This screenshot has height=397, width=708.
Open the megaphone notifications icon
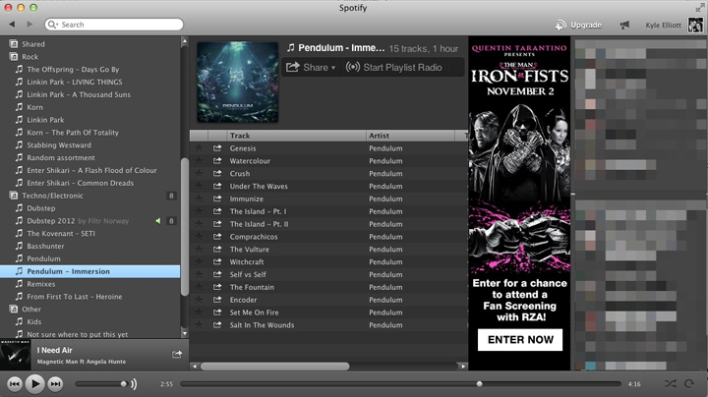click(624, 25)
